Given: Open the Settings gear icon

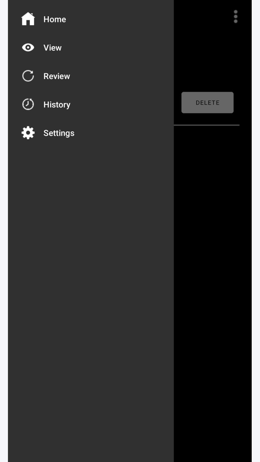Looking at the screenshot, I should tap(28, 133).
